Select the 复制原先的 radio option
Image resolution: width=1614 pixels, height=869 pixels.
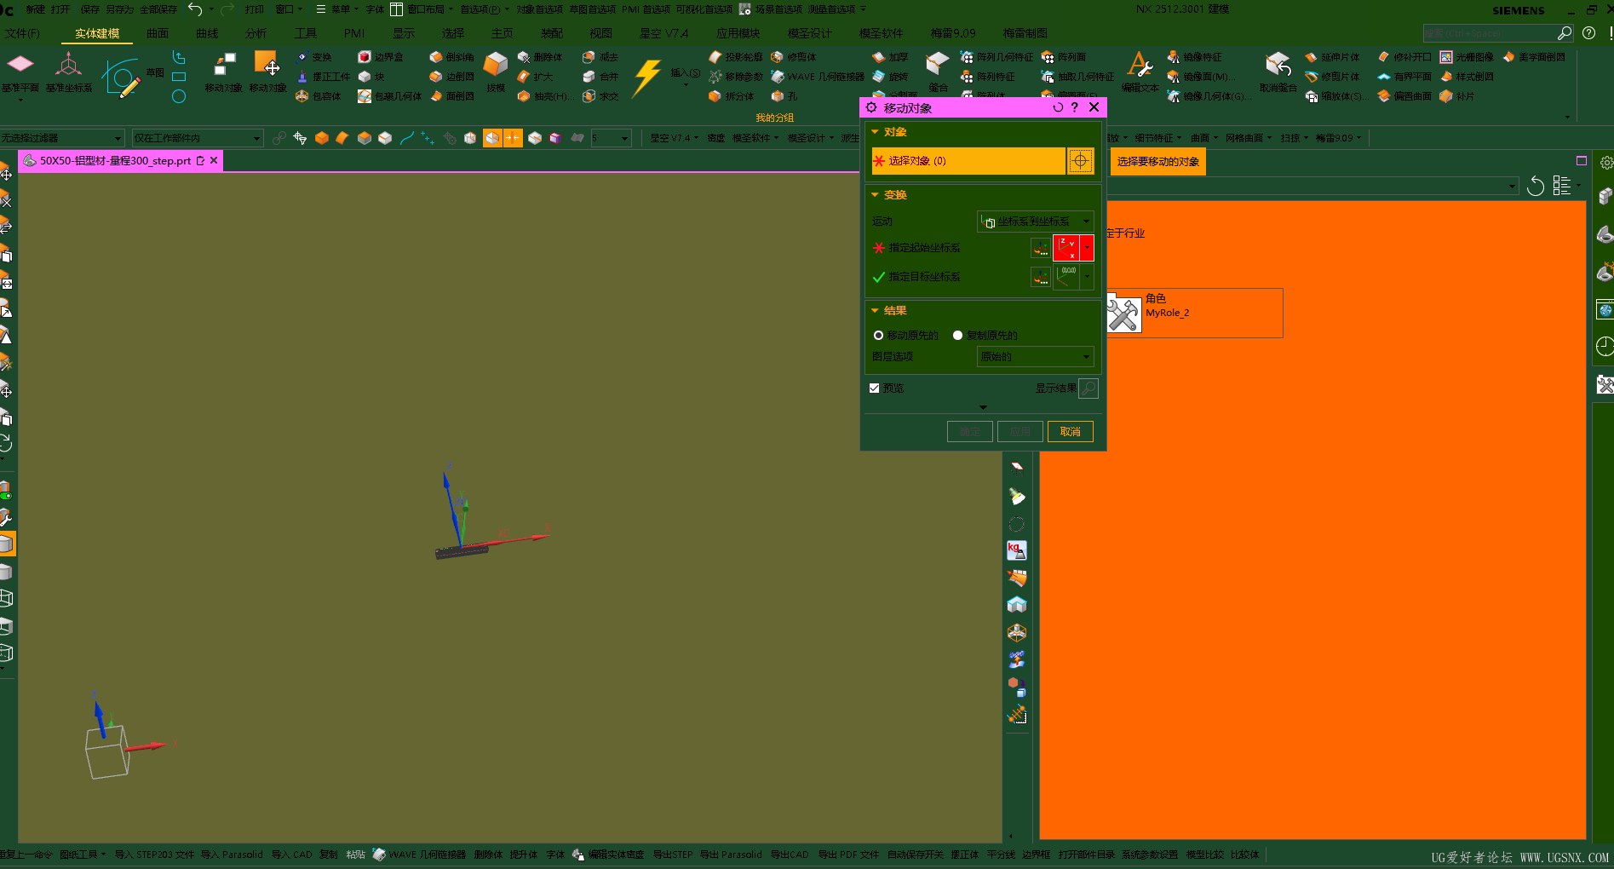coord(957,336)
